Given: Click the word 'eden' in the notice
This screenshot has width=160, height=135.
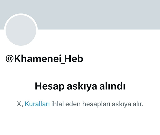Looking at the screenshot, I should click(73, 104).
